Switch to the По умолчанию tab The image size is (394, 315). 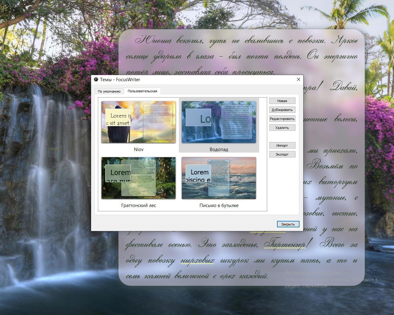pos(109,91)
